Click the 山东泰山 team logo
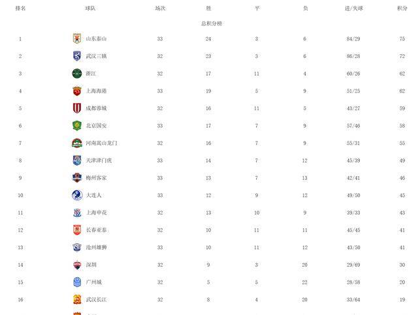Screen dimensions: 418x315 pos(76,38)
